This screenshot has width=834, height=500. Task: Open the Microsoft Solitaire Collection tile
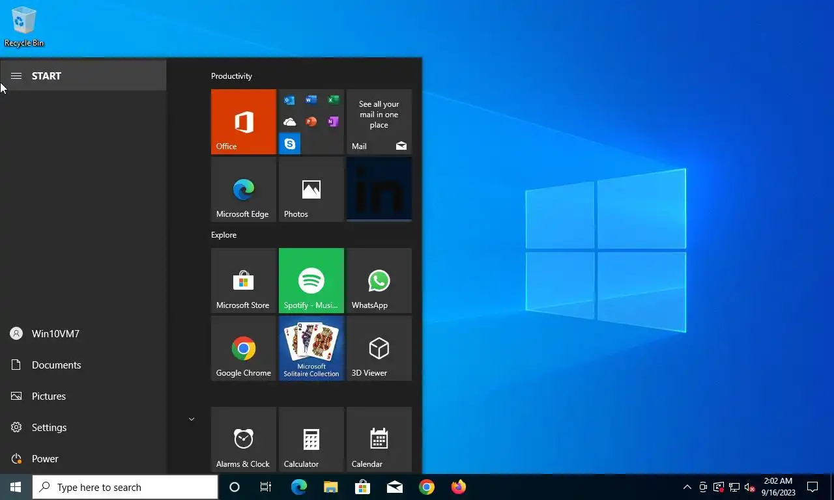[x=311, y=348]
